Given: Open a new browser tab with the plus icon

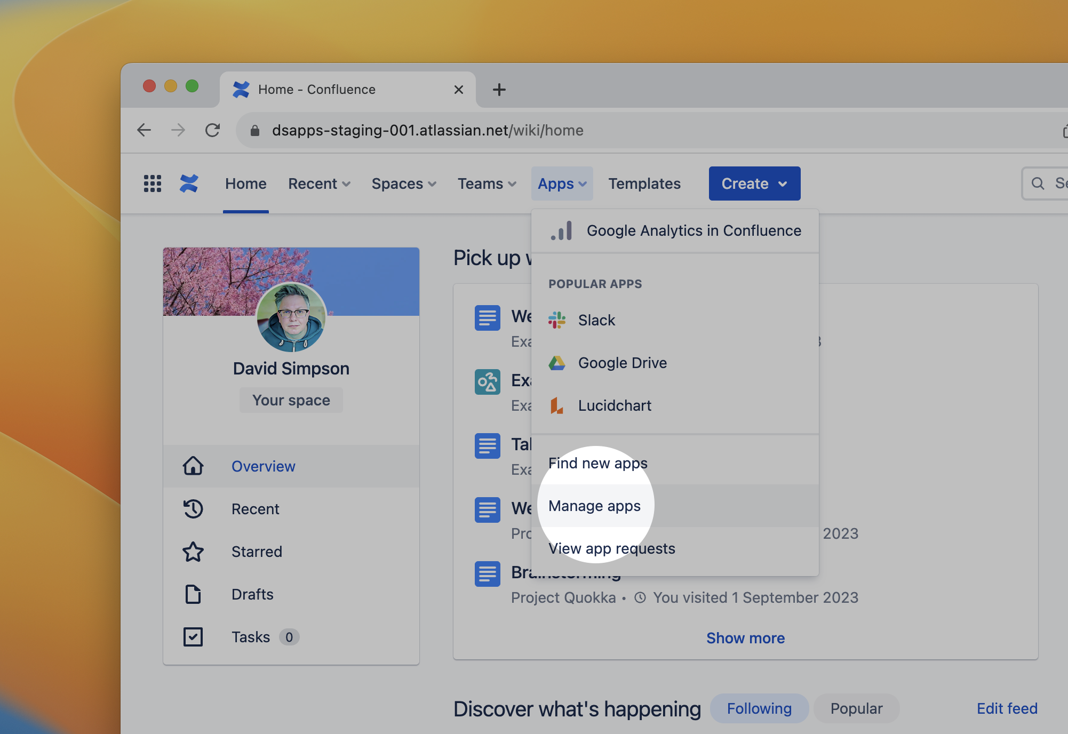Looking at the screenshot, I should click(499, 90).
